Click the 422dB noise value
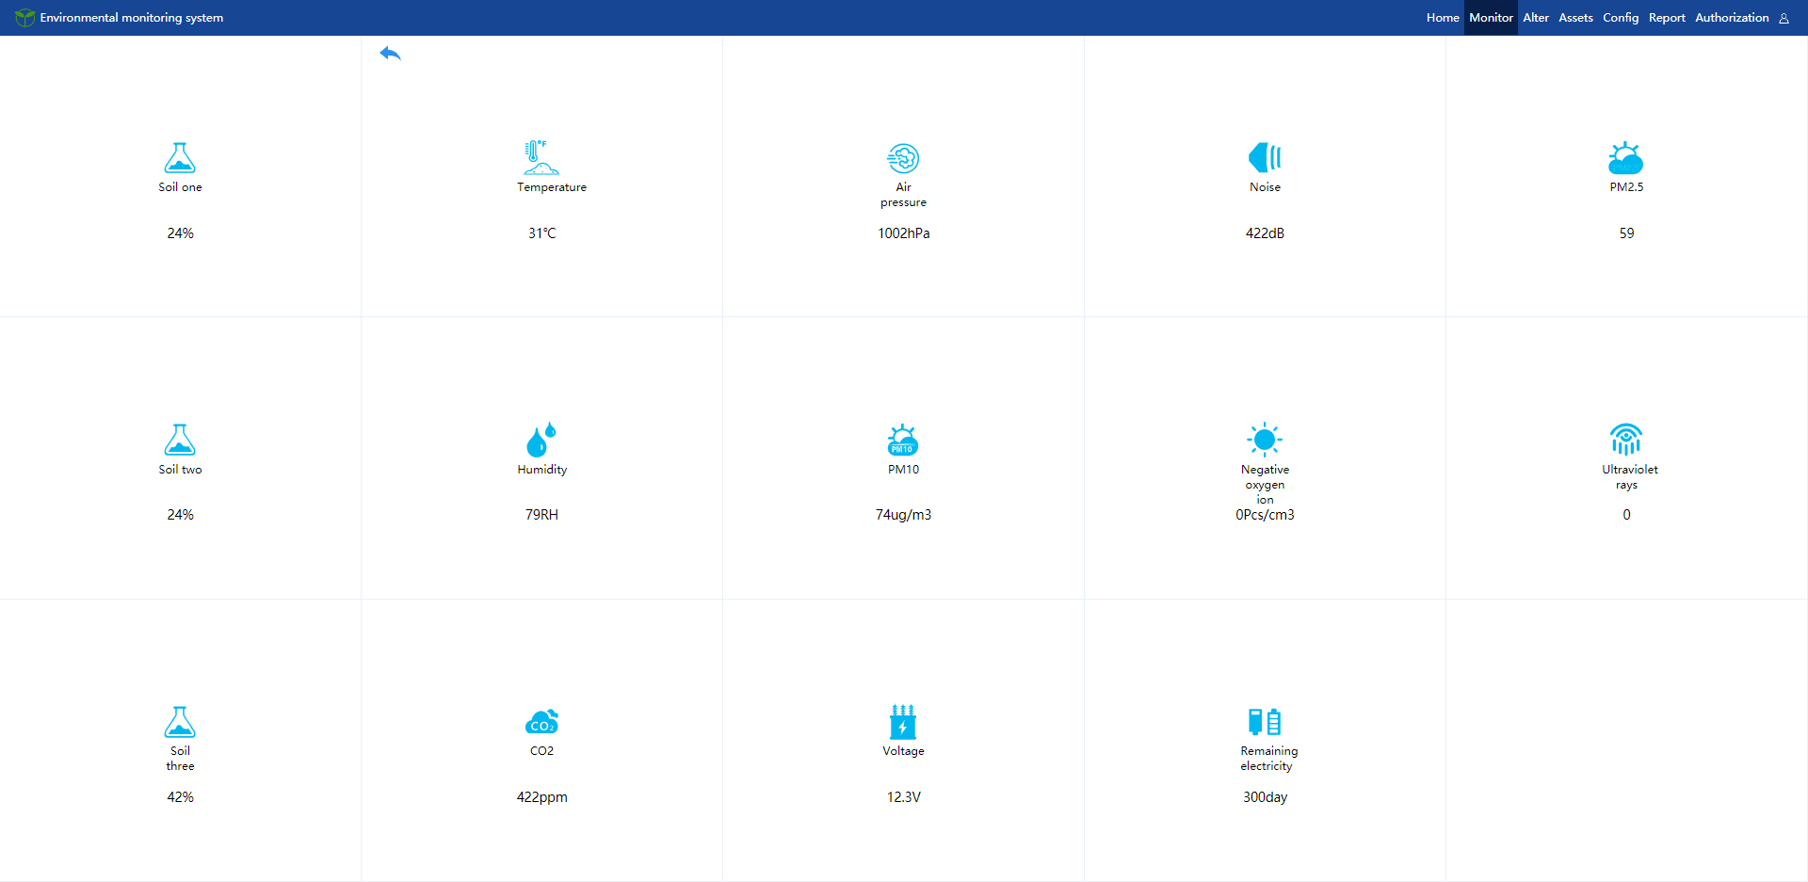This screenshot has width=1808, height=882. point(1265,233)
